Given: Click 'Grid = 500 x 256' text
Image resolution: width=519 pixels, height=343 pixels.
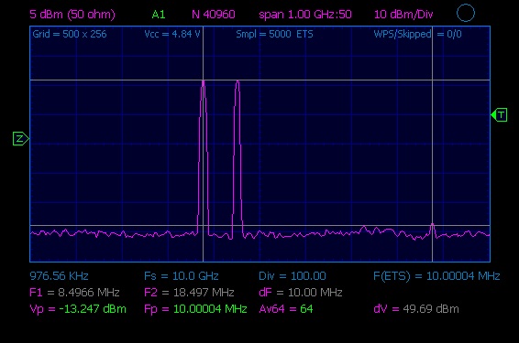Looking at the screenshot, I should coord(70,34).
